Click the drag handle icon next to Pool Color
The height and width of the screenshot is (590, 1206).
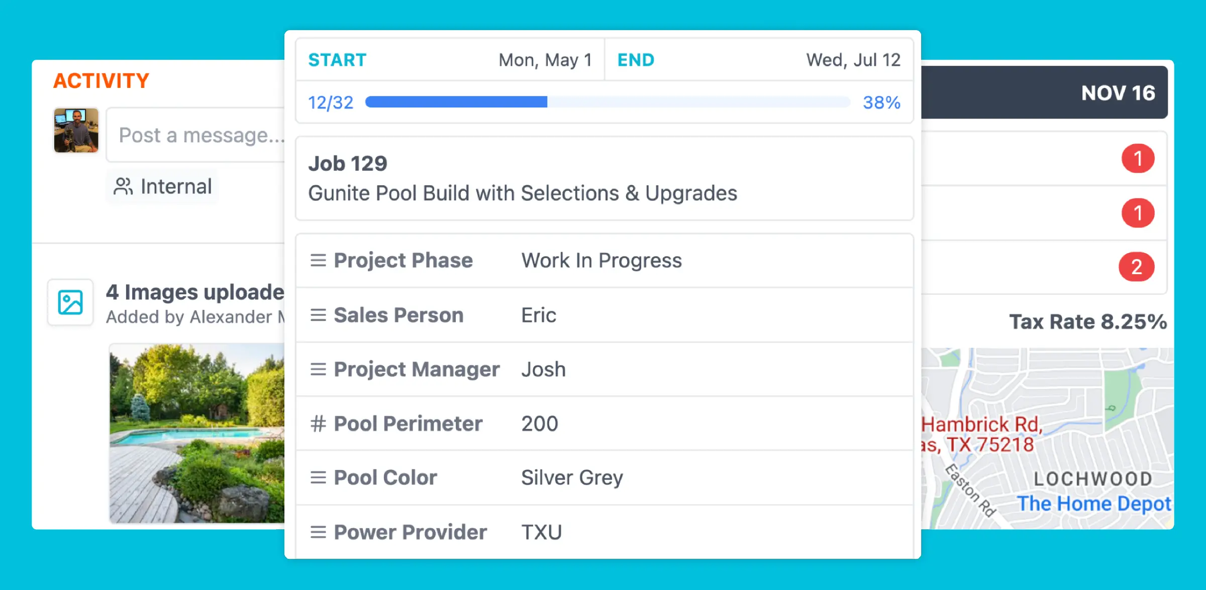319,478
